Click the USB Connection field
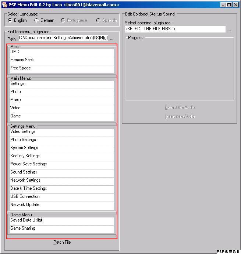Image resolution: width=241 pixels, height=254 pixels. click(x=62, y=198)
